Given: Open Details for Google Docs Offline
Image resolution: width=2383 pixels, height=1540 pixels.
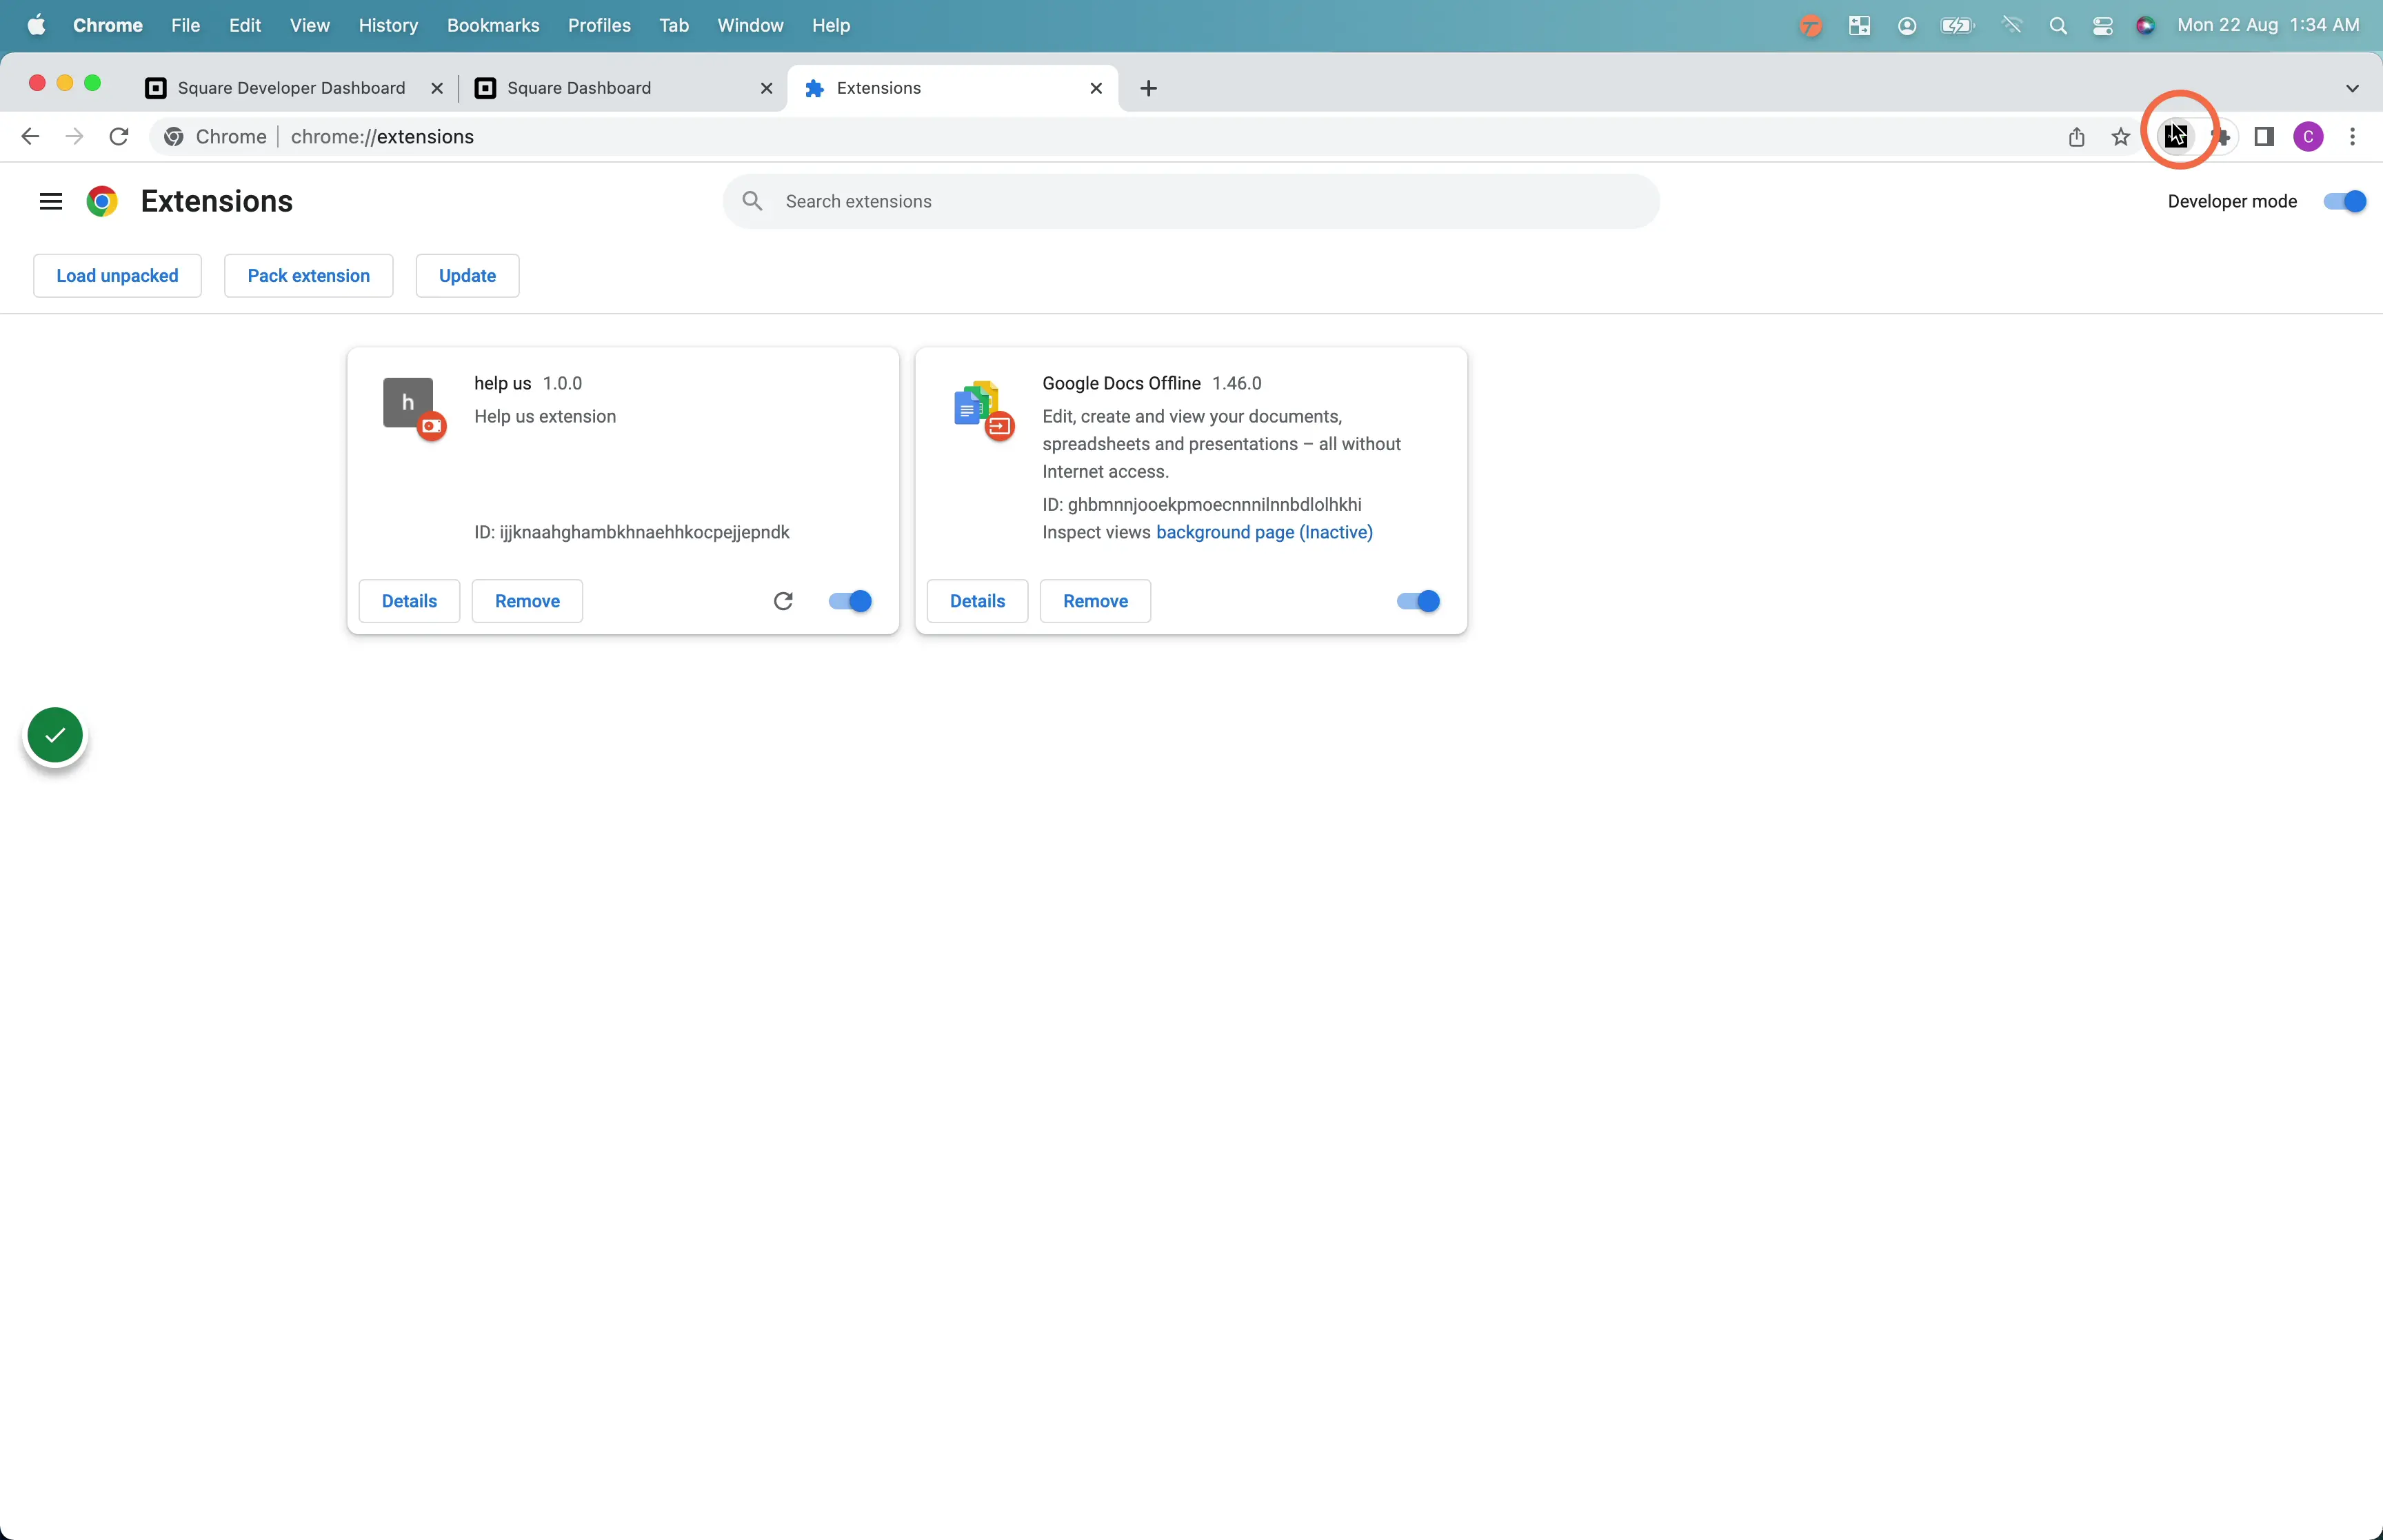Looking at the screenshot, I should pos(977,601).
